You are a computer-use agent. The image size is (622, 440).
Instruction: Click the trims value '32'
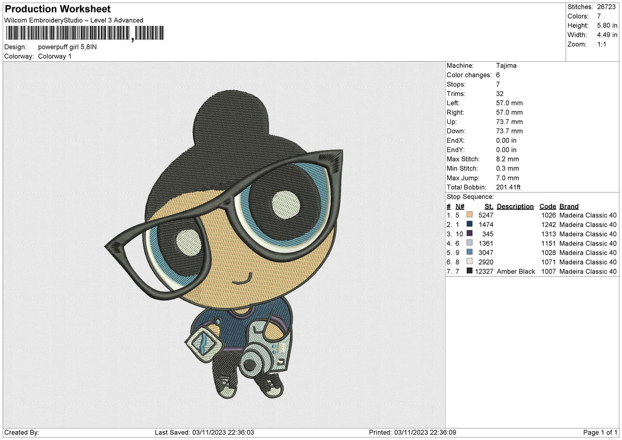point(500,93)
